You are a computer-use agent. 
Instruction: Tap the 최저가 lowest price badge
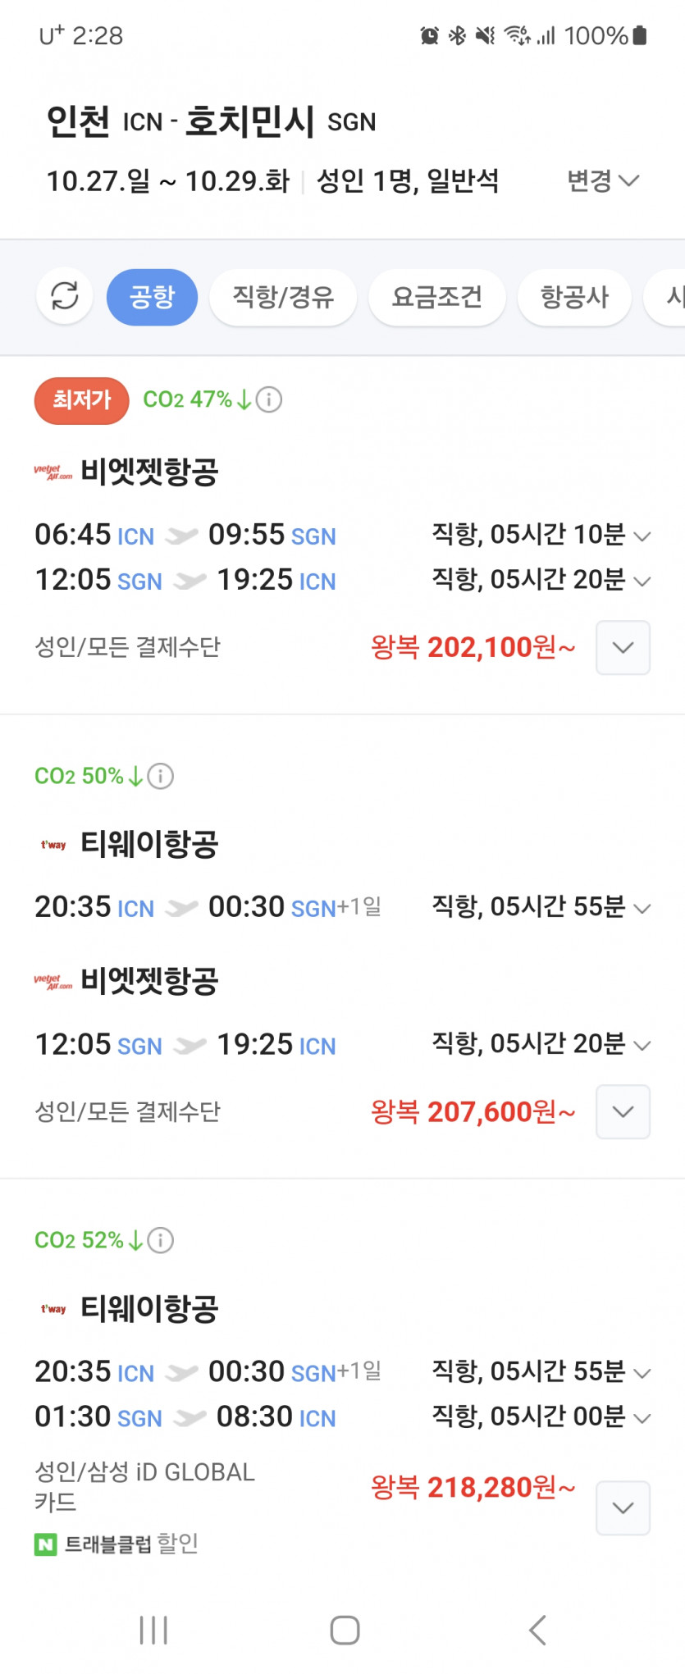pyautogui.click(x=81, y=400)
